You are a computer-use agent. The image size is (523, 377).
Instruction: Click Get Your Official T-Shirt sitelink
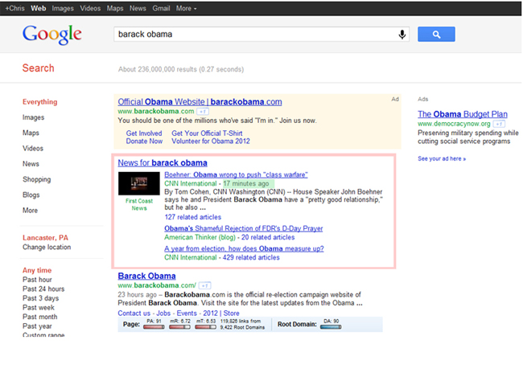[207, 133]
